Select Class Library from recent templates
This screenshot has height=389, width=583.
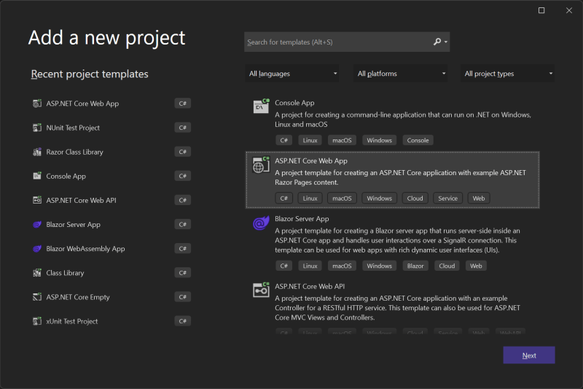pyautogui.click(x=65, y=273)
